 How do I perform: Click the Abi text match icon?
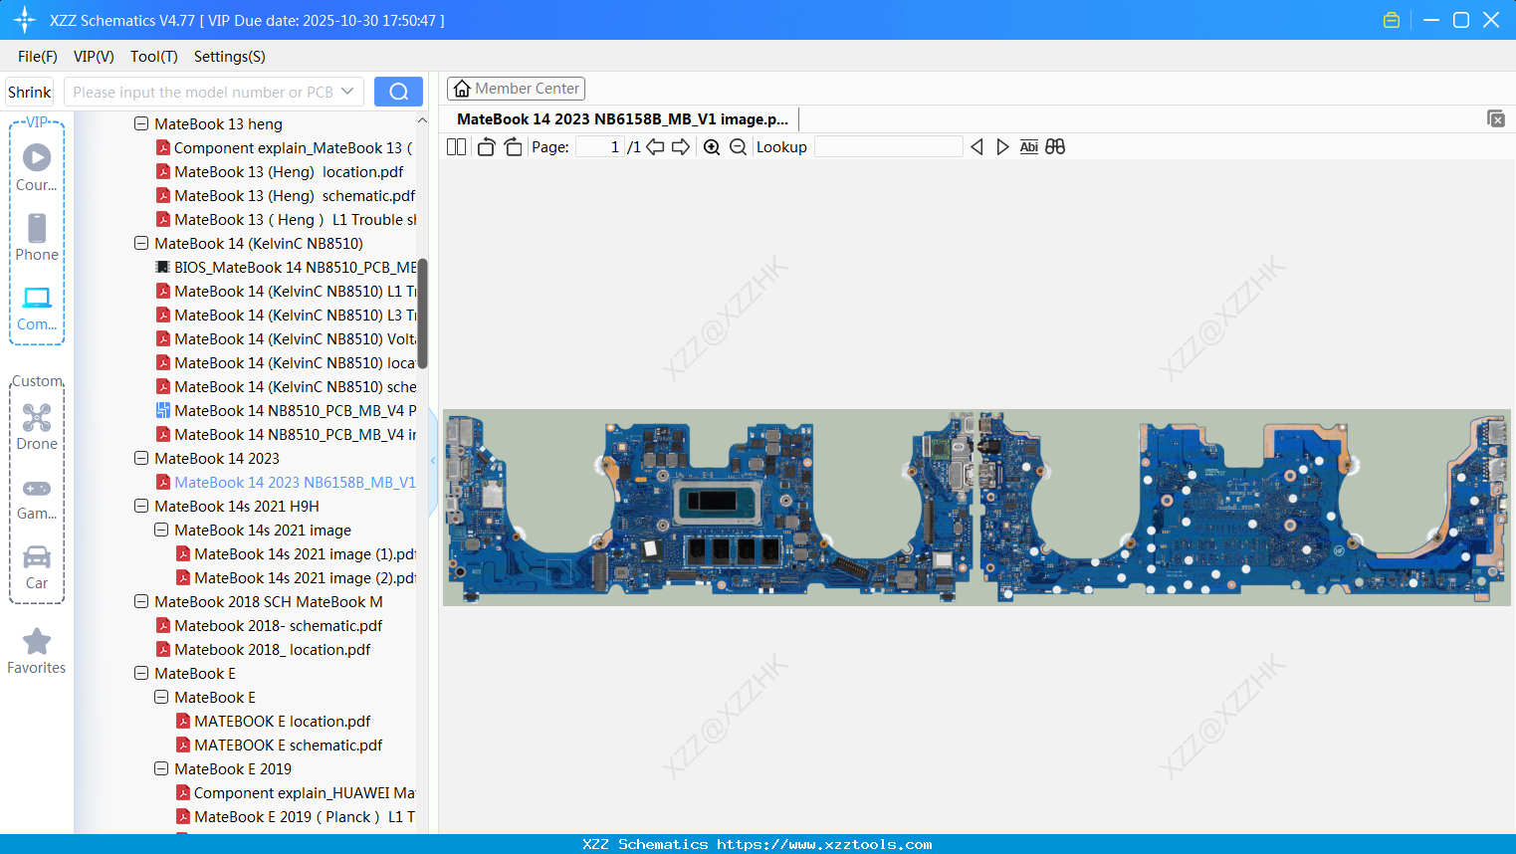(1029, 147)
